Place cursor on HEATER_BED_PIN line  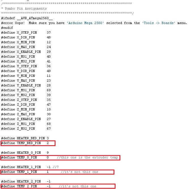25,138
